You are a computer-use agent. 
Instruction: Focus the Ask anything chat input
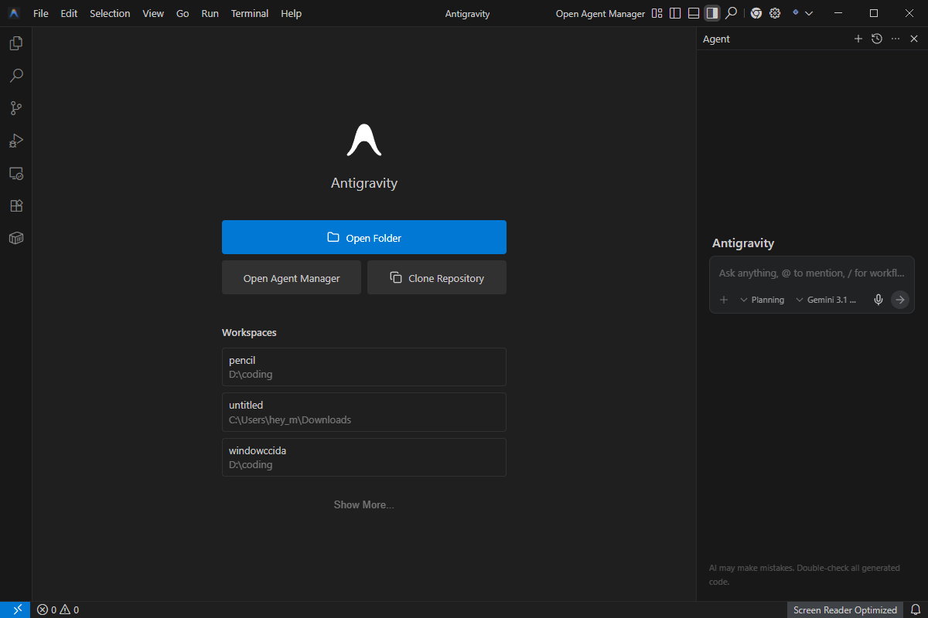811,273
